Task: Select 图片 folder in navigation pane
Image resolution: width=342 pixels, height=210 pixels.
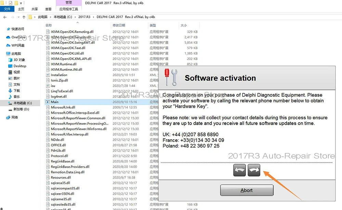Action: click(16, 78)
